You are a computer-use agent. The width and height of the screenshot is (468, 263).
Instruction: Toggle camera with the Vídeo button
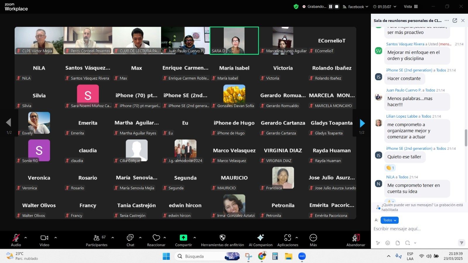tap(44, 238)
